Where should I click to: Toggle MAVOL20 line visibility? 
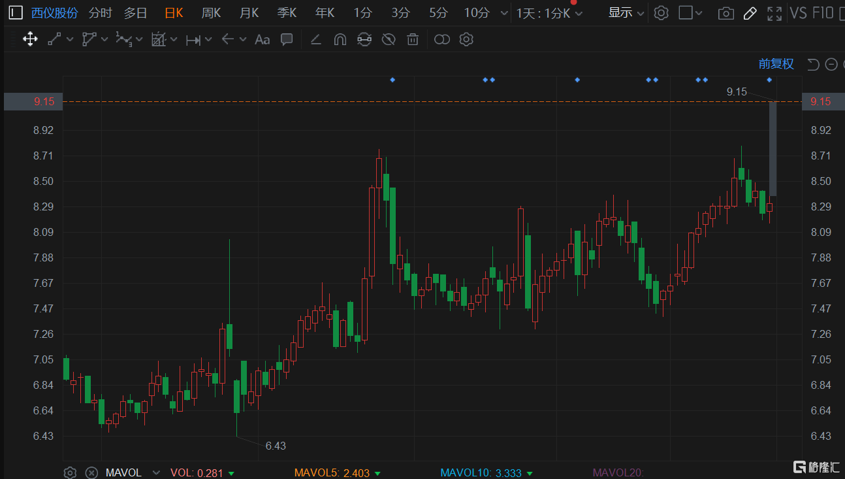tap(618, 472)
